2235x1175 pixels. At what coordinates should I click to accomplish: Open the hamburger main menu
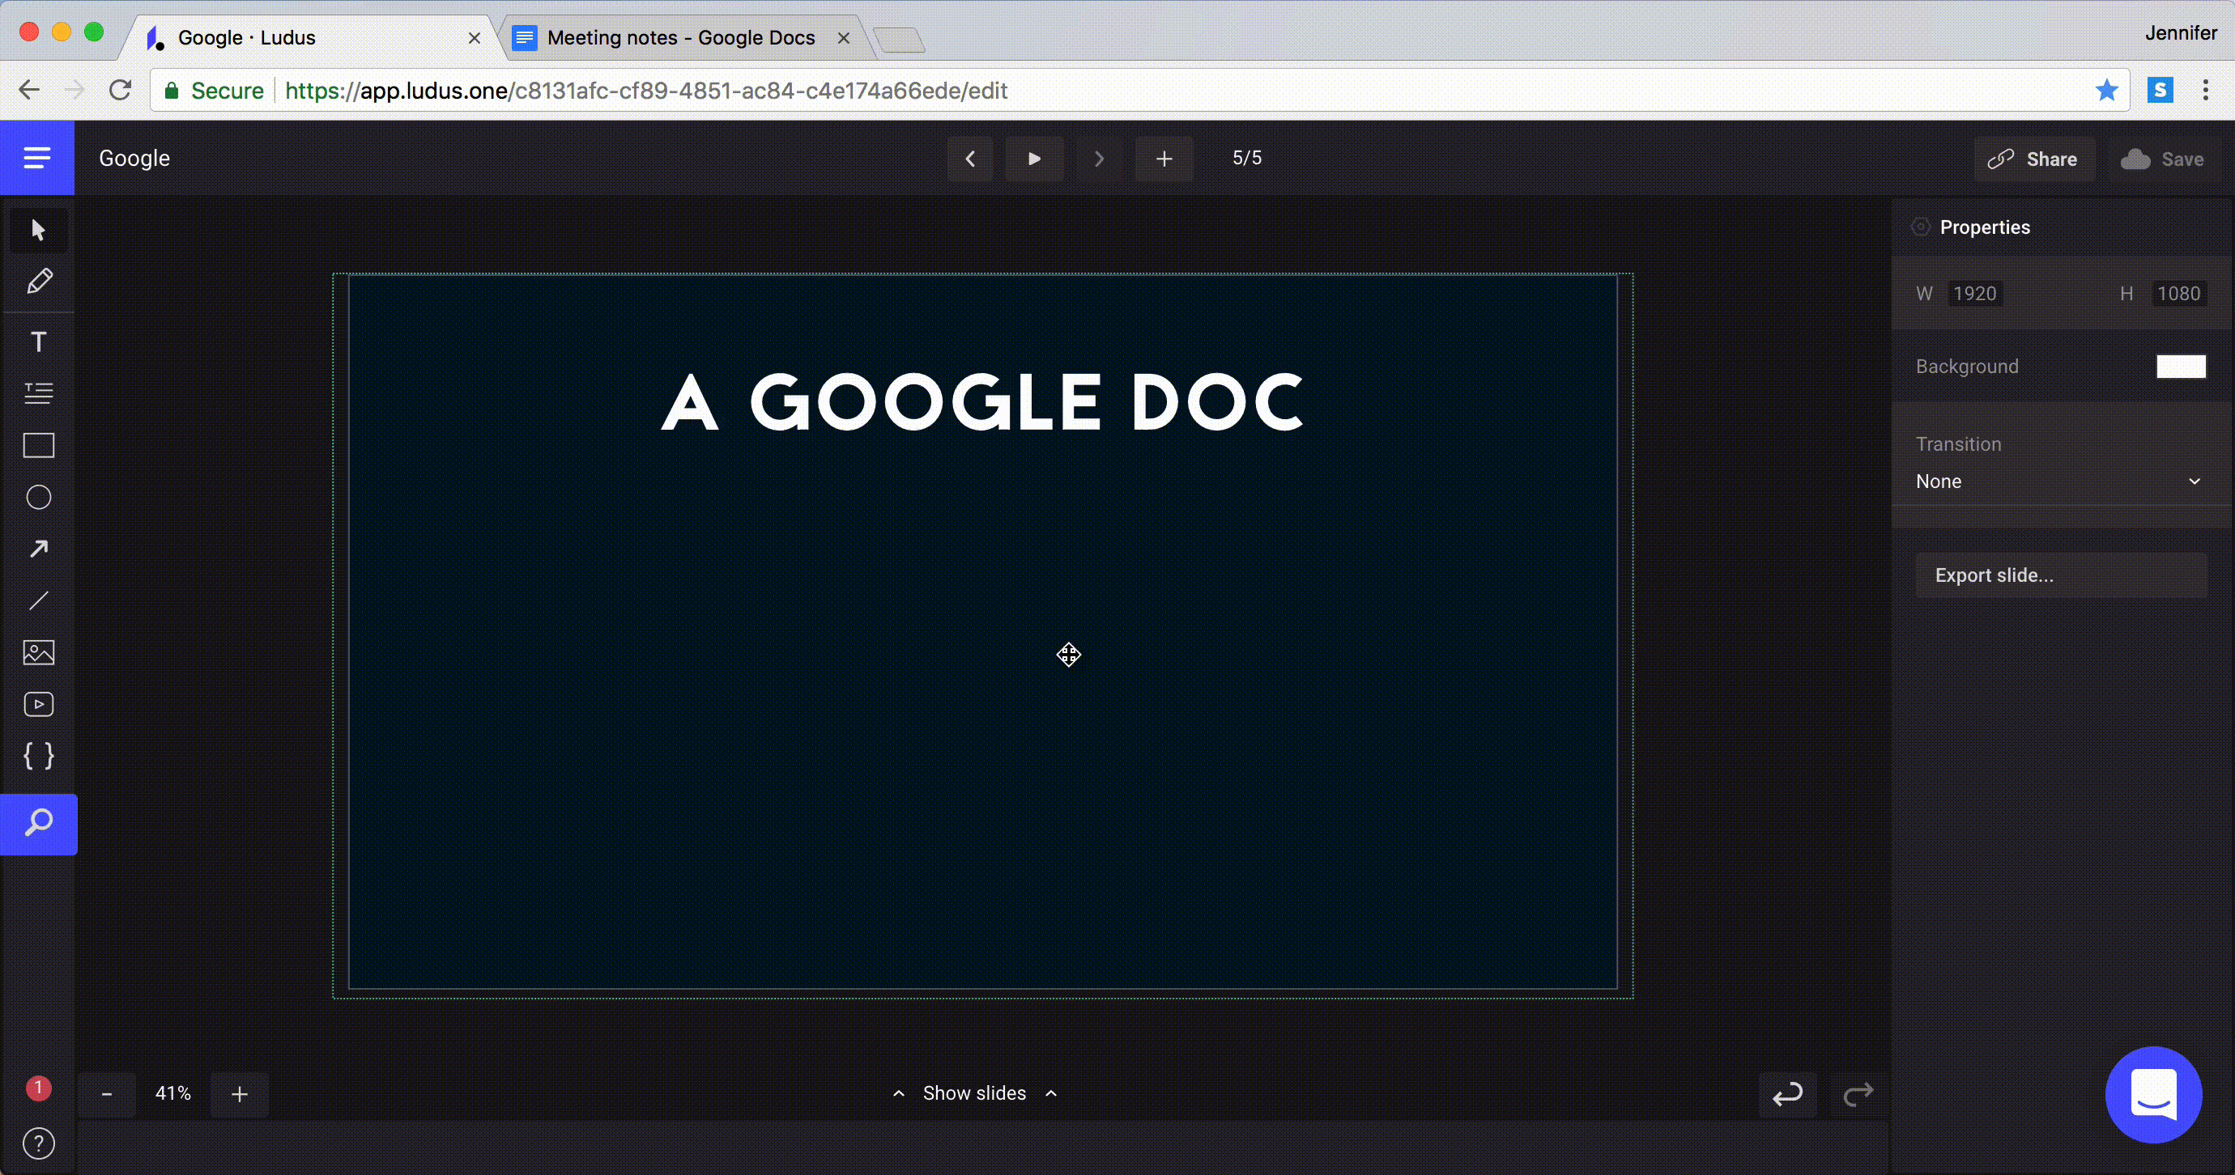(x=36, y=158)
